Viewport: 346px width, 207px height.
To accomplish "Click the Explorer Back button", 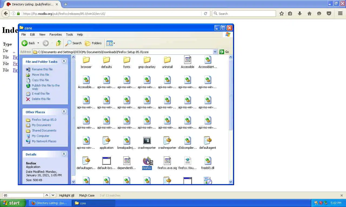I will pos(29,43).
